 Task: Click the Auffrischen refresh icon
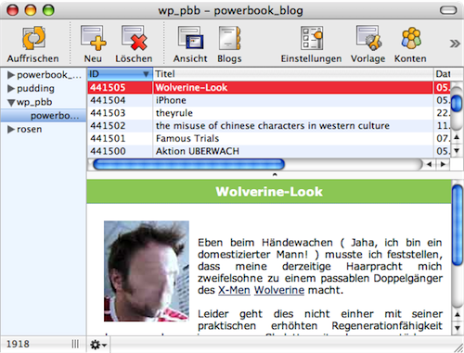33,38
